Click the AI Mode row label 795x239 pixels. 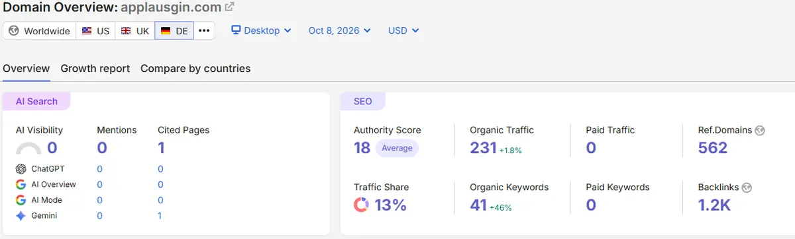click(x=47, y=200)
